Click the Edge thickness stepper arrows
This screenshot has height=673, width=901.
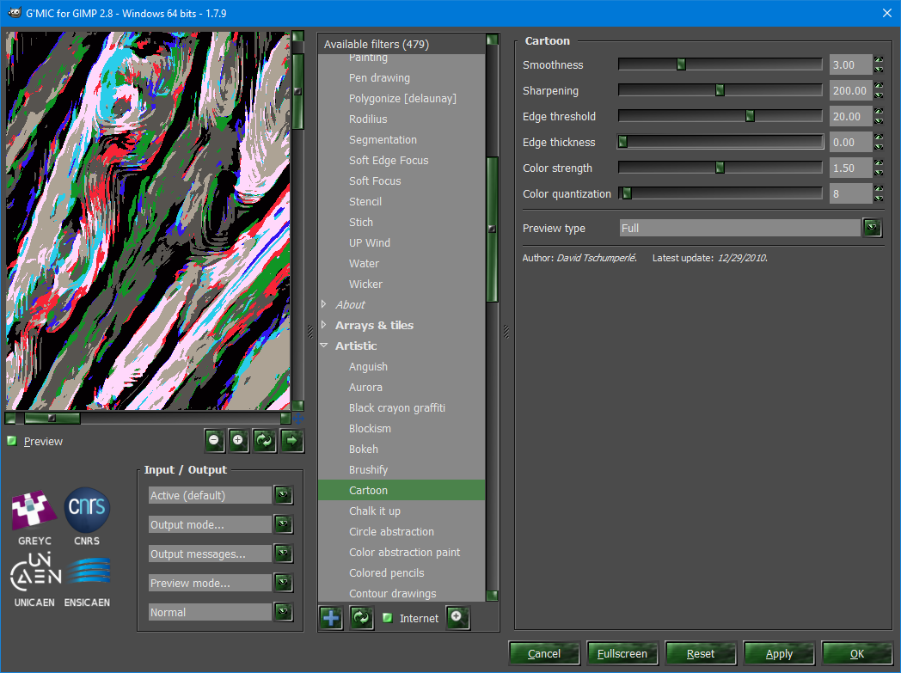point(879,142)
